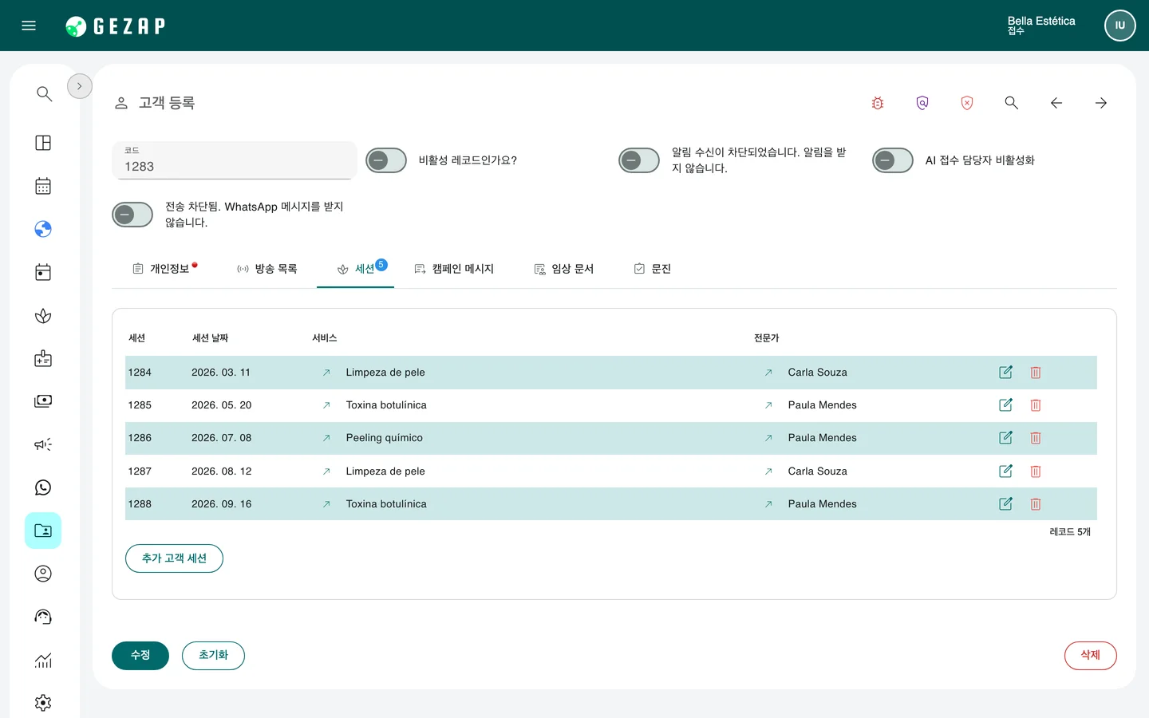
Task: Toggle the 비활성 레코드인가요? switch
Action: (386, 160)
